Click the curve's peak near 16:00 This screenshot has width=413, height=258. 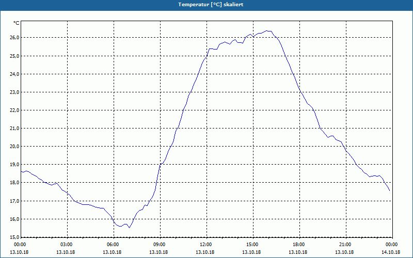(x=267, y=30)
